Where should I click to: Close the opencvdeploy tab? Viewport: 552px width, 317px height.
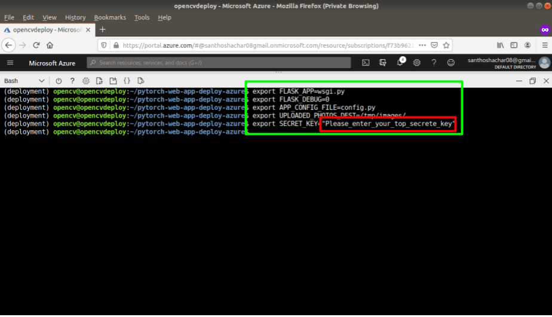point(88,30)
